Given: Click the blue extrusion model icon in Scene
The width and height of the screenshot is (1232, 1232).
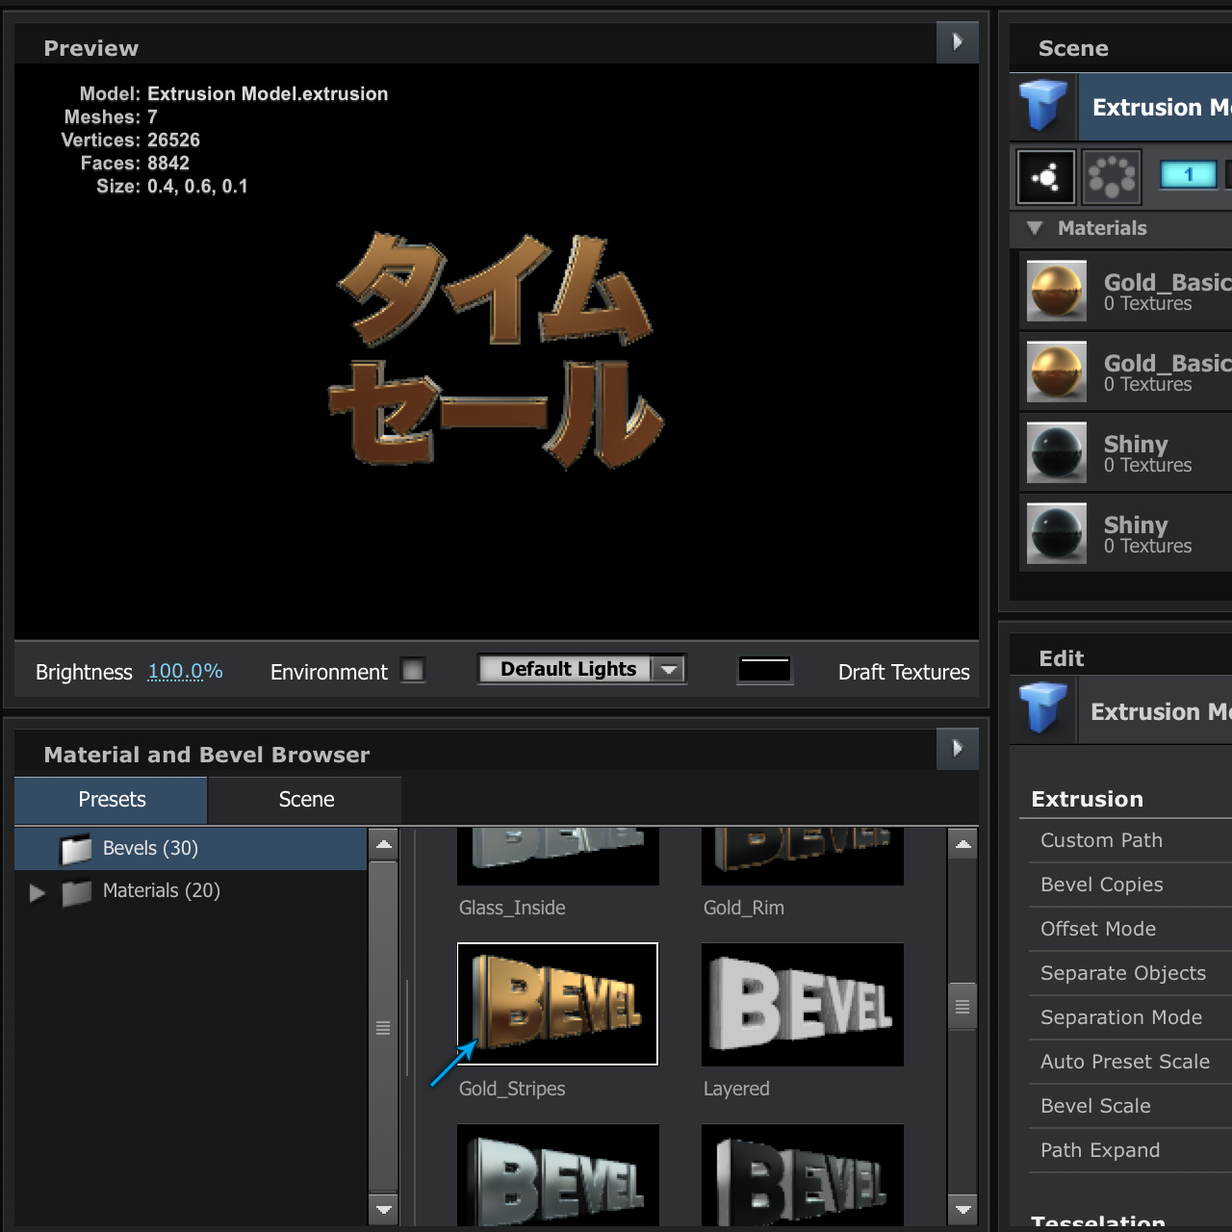Looking at the screenshot, I should 1043,106.
